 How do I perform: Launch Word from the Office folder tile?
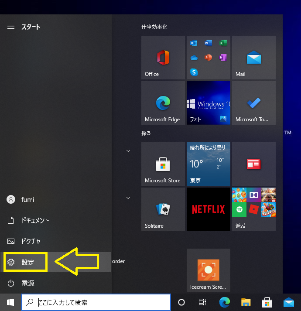[x=209, y=43]
